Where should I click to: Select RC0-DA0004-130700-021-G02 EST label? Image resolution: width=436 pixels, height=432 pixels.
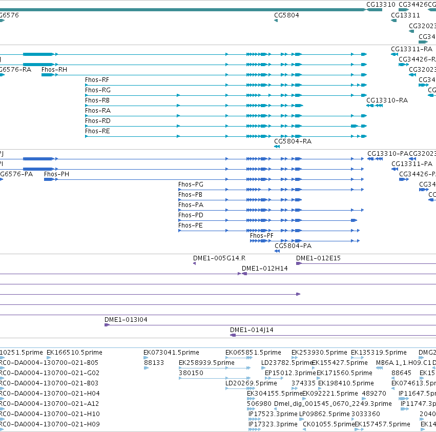coord(50,373)
